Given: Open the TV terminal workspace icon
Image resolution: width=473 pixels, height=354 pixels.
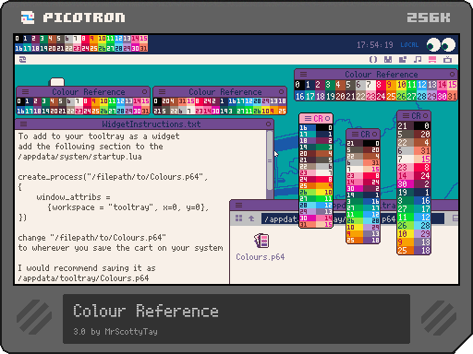Looking at the screenshot, I should (x=447, y=60).
